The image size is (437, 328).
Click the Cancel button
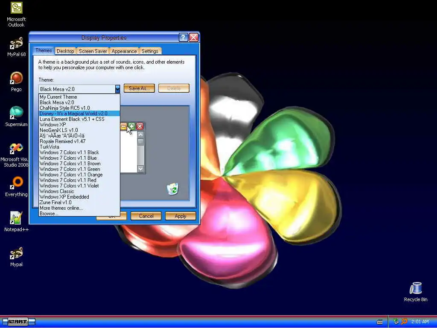tap(146, 216)
